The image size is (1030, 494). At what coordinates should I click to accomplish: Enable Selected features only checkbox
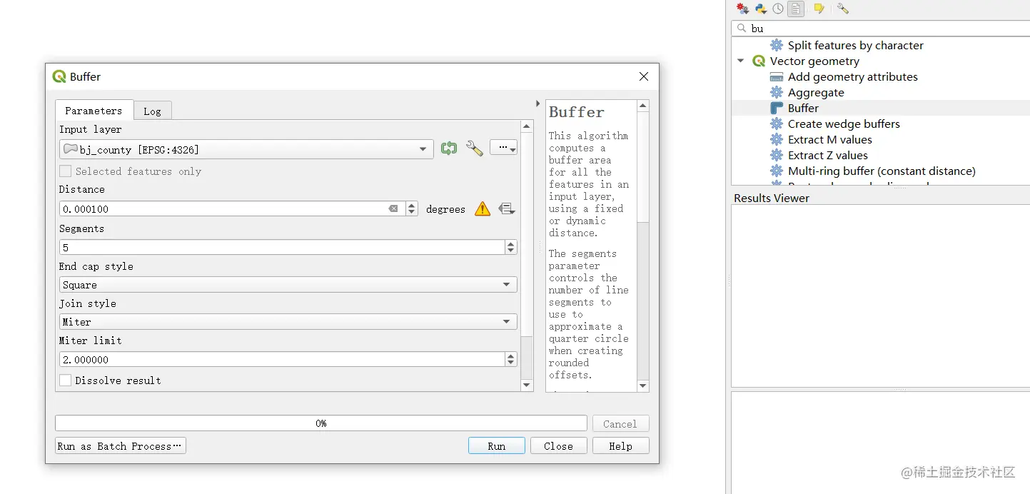(66, 171)
